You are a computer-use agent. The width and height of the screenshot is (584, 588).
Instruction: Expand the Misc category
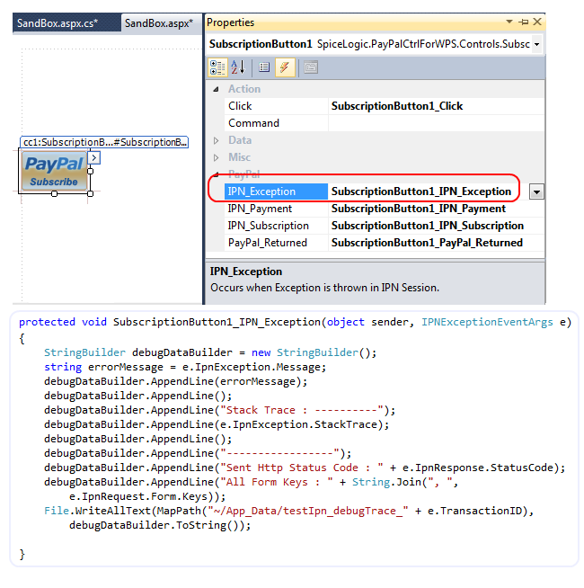[216, 157]
